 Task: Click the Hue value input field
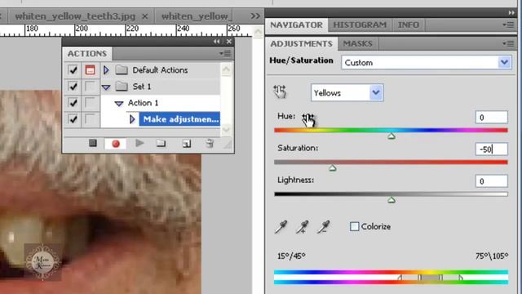click(491, 118)
